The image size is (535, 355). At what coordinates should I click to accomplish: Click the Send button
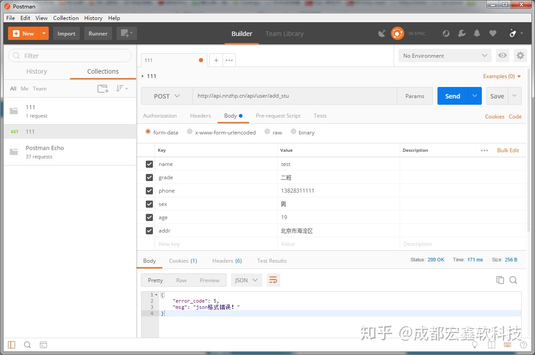click(453, 96)
